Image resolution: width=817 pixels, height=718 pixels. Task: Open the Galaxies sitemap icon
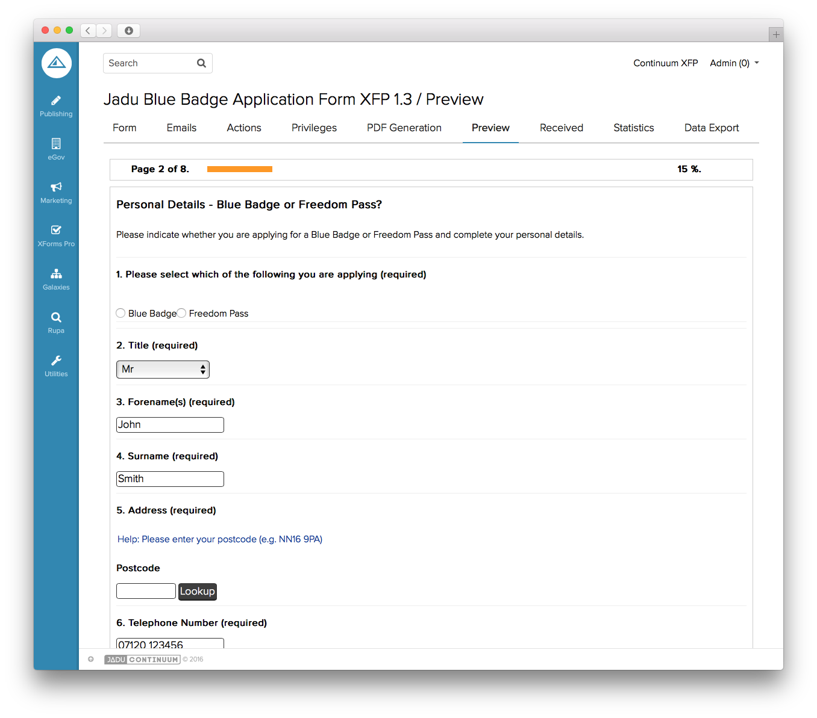click(x=56, y=274)
